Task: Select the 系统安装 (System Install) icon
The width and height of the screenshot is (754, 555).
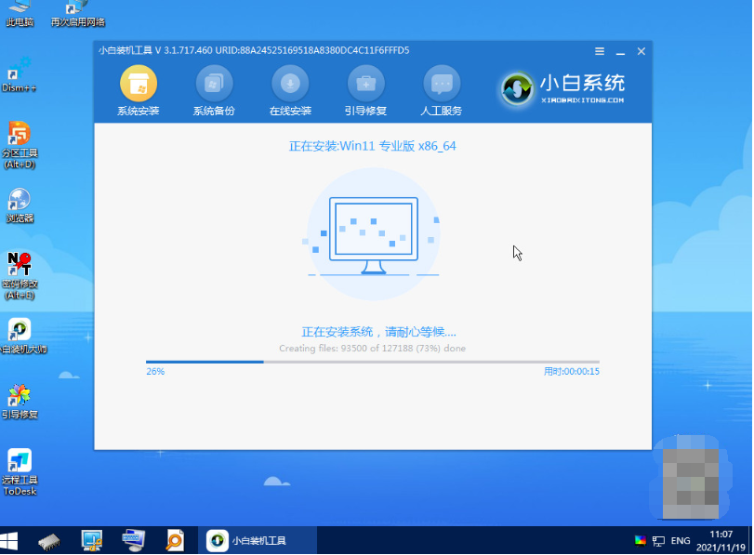Action: tap(138, 85)
